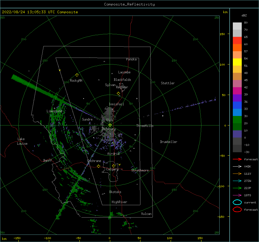Click the RedDeer city label
This screenshot has width=259, height=242.
coord(122,87)
